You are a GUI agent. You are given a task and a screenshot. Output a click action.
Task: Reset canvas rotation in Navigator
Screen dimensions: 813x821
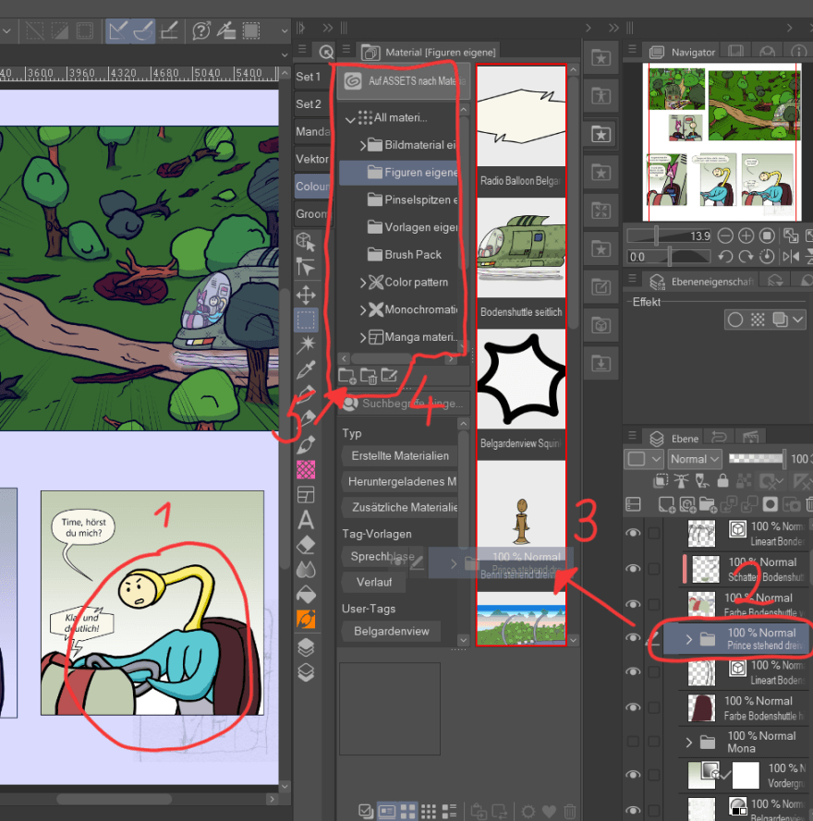[768, 257]
